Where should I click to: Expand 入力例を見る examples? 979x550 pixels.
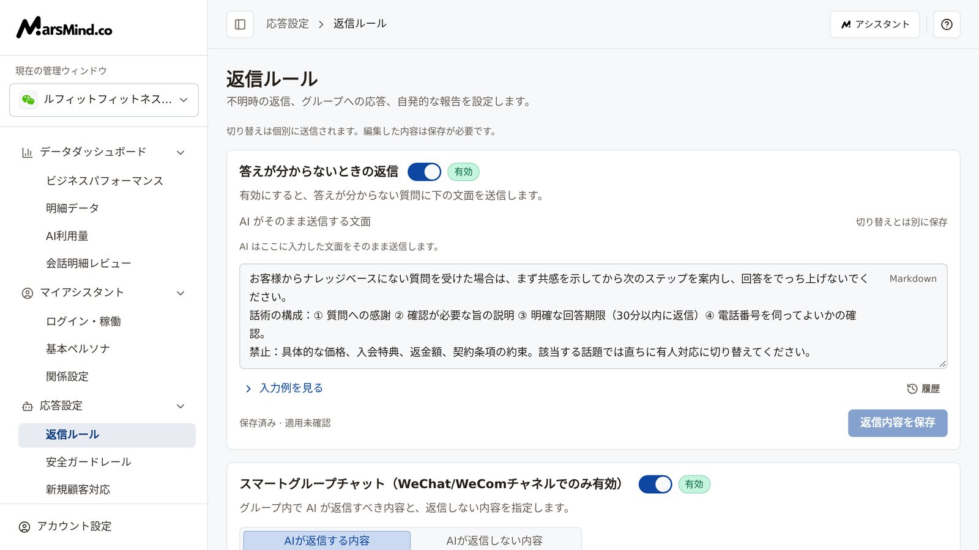click(x=284, y=388)
